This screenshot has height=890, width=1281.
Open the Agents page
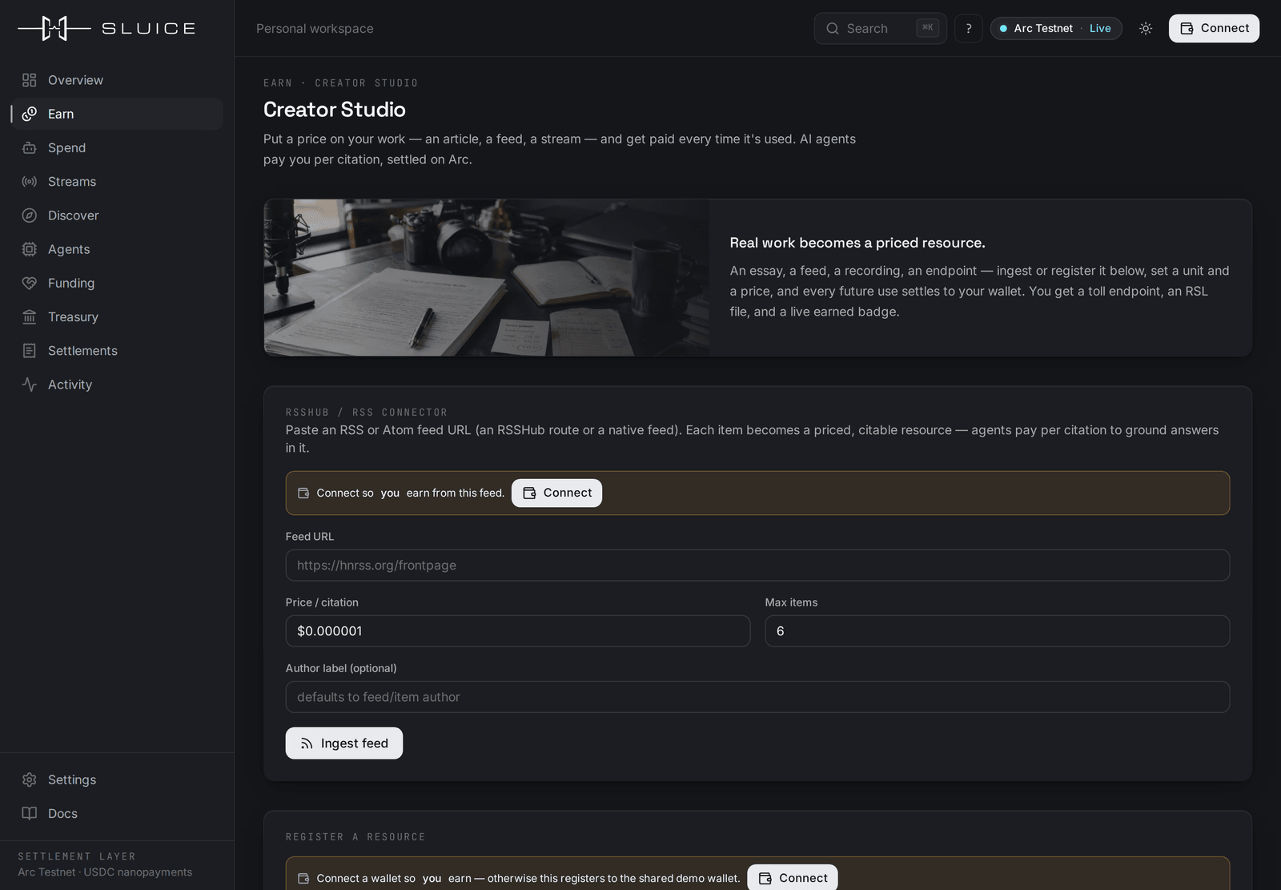point(117,249)
